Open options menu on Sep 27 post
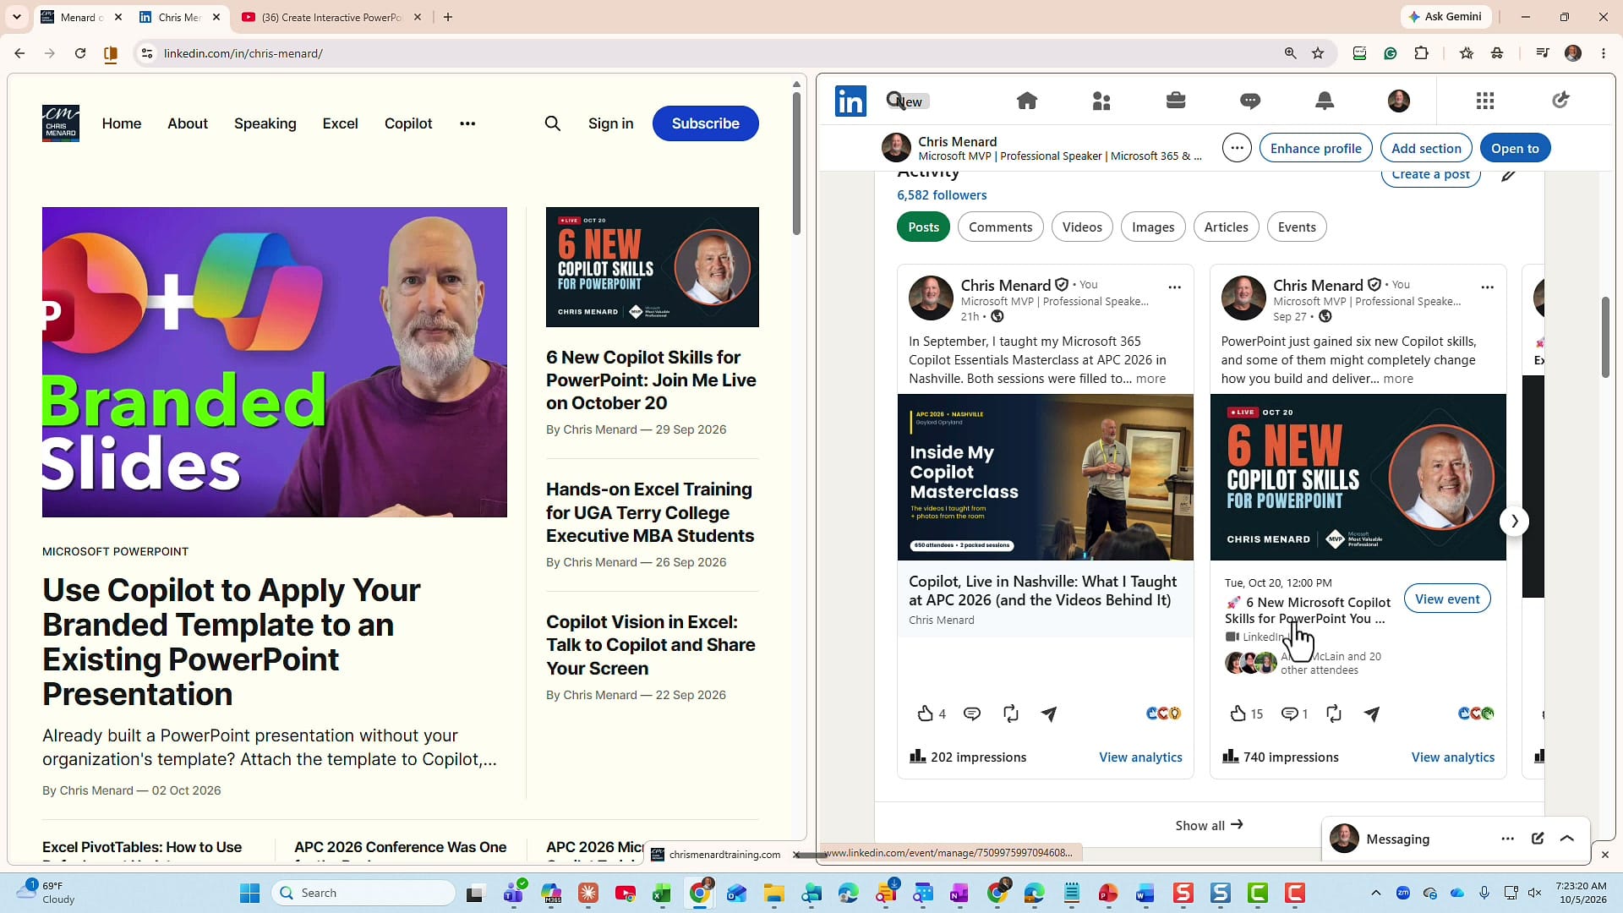The image size is (1623, 913). [1487, 287]
